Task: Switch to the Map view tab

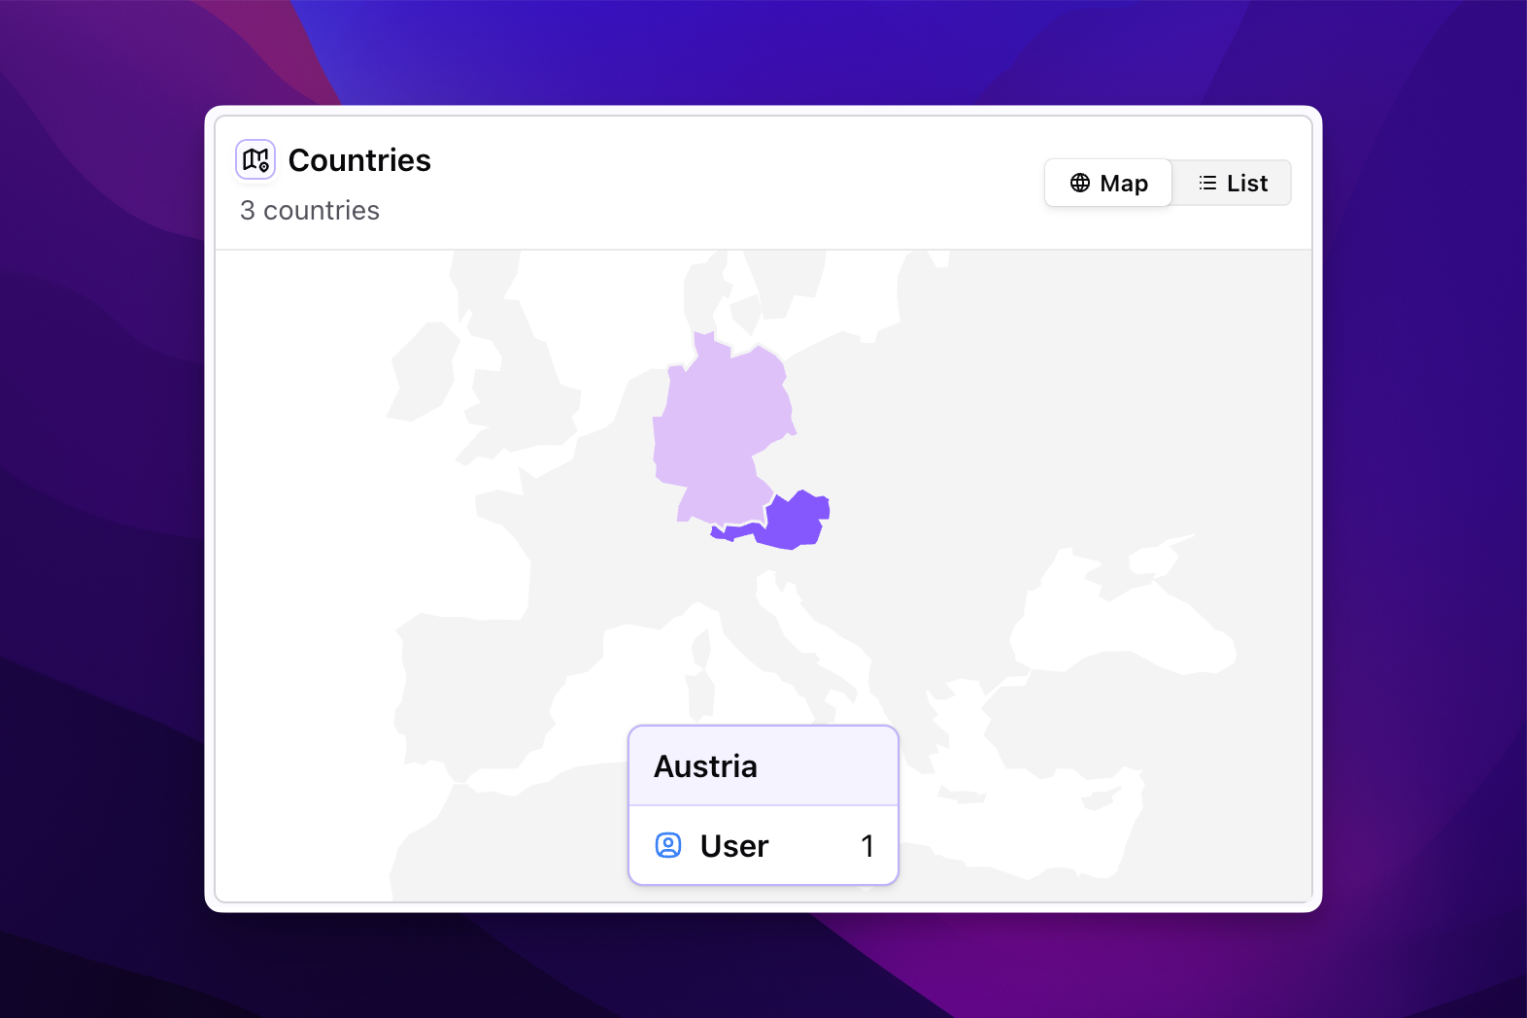Action: click(x=1108, y=183)
